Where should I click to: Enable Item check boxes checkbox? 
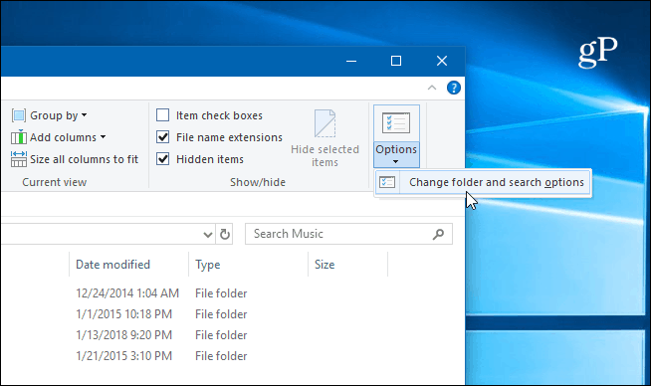point(163,115)
